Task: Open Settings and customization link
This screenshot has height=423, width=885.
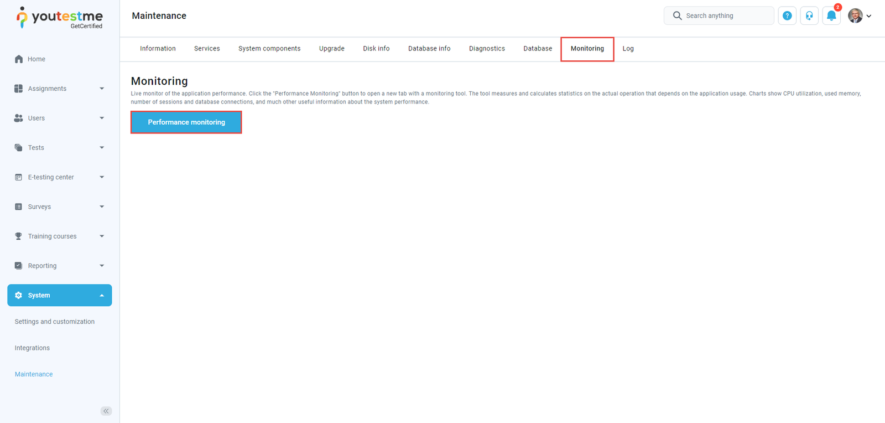Action: [55, 322]
